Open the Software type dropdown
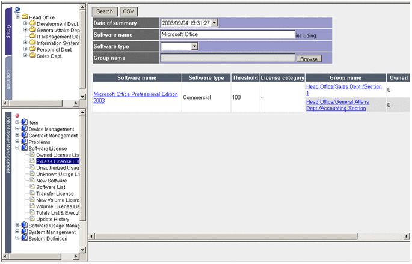Viewport: 412px width, 264px height. pyautogui.click(x=194, y=46)
